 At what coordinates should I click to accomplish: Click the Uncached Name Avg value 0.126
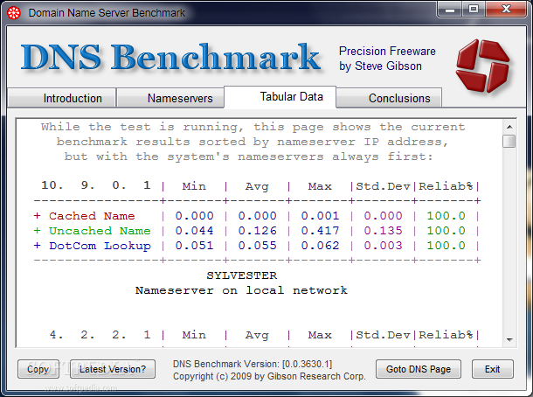click(257, 231)
